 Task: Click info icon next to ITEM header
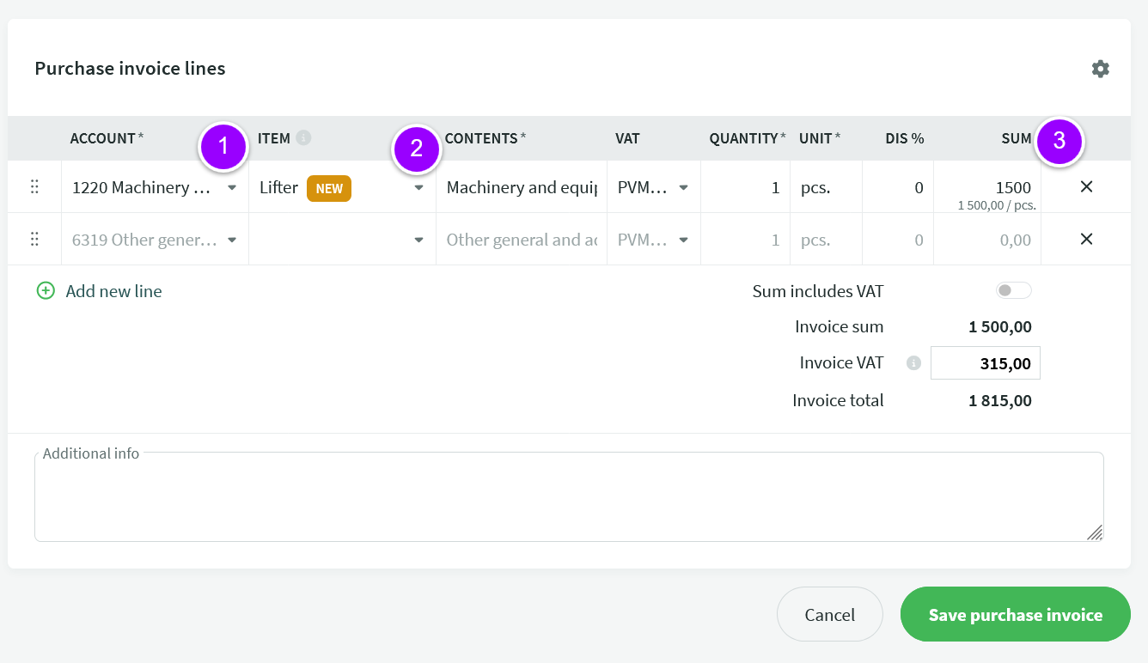(303, 138)
